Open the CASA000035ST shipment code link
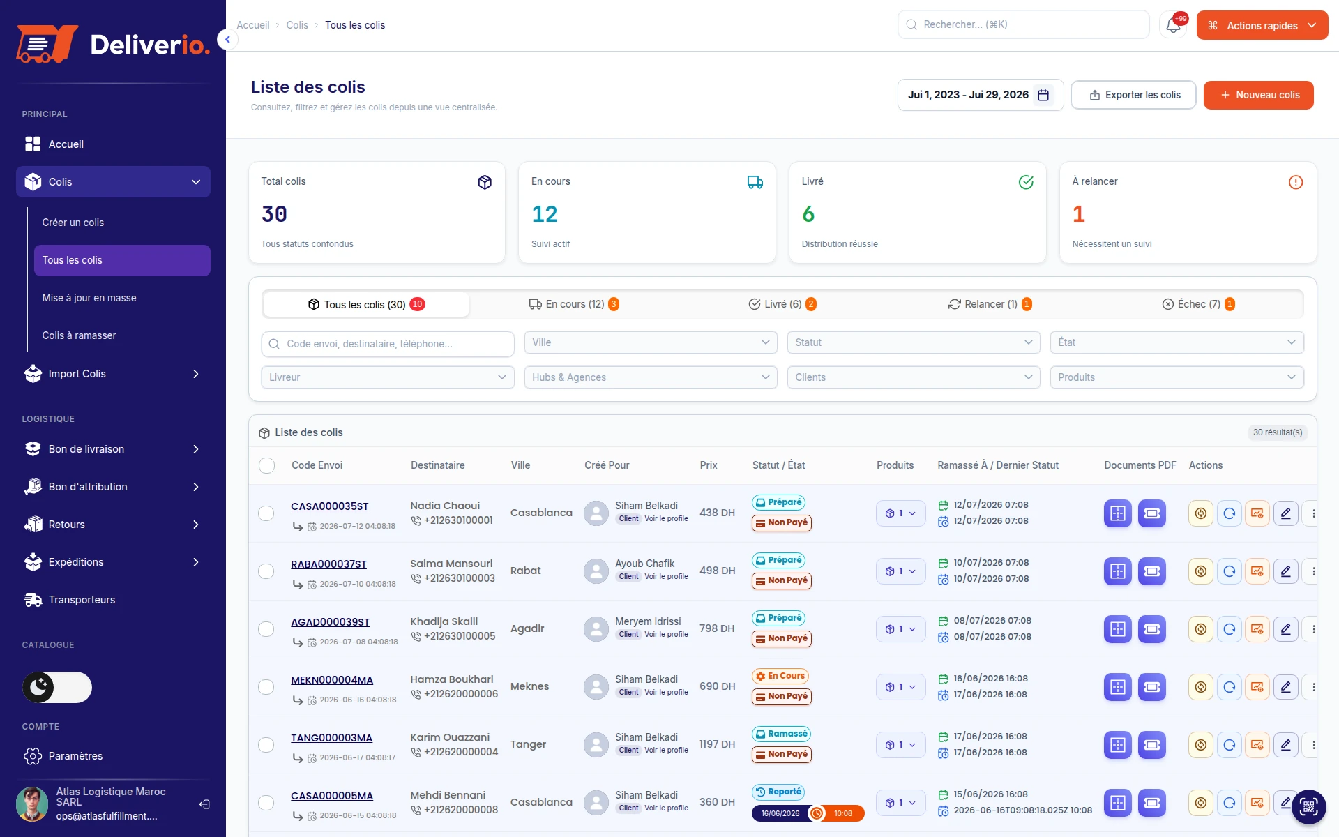Image resolution: width=1339 pixels, height=837 pixels. 330,506
